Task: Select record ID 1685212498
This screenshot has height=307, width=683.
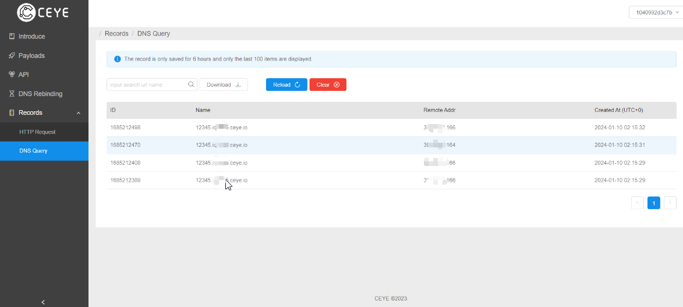Action: pos(125,128)
